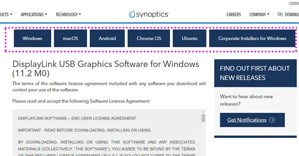Select the macOS downloads tab
This screenshot has width=299, height=156.
70,38
